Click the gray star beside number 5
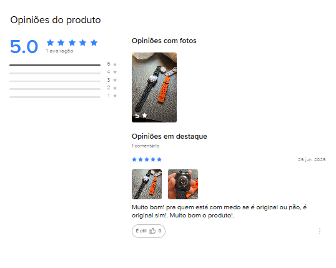 point(115,64)
